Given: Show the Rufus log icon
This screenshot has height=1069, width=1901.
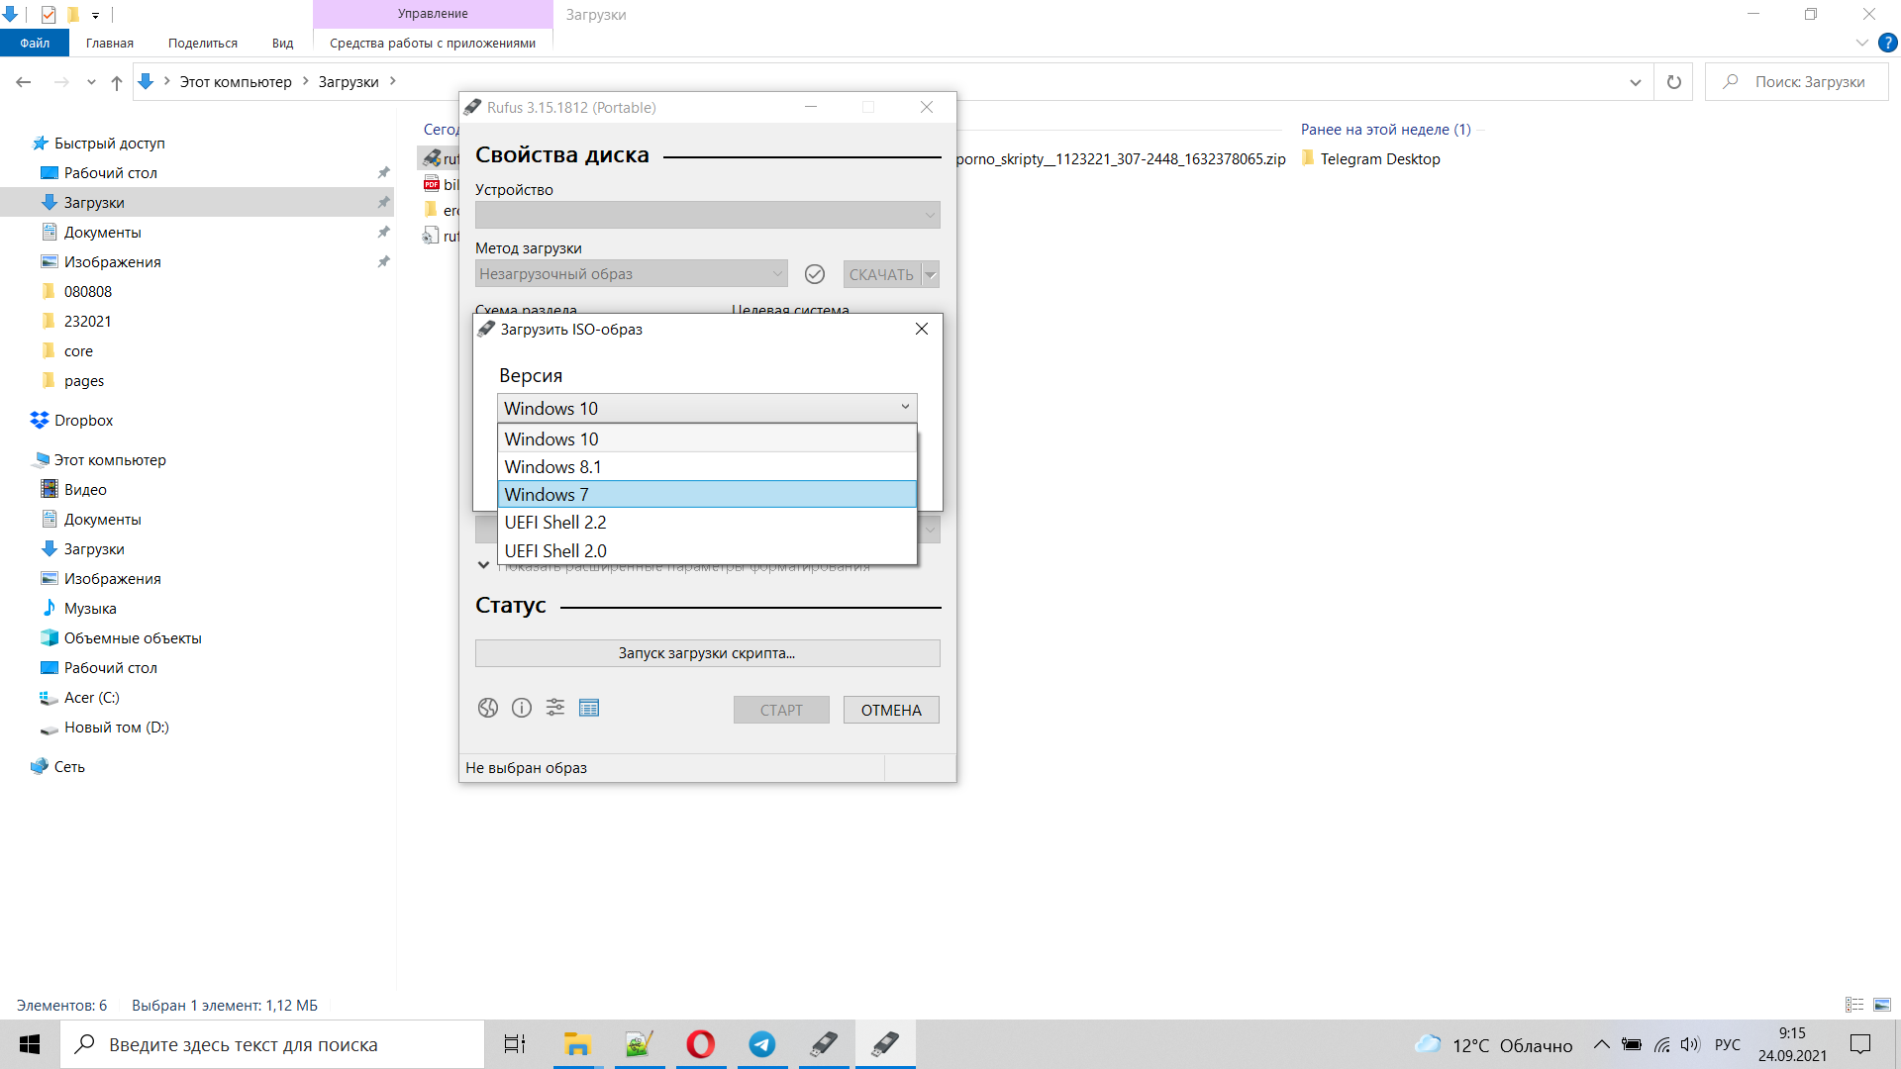Looking at the screenshot, I should 589,708.
